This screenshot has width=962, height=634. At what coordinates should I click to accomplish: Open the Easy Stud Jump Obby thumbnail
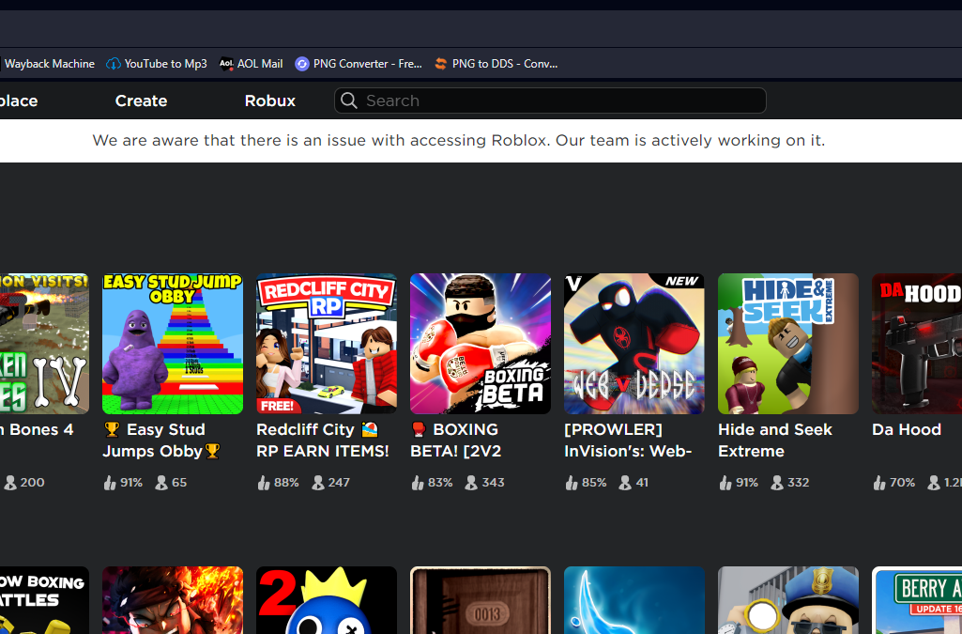pos(173,344)
